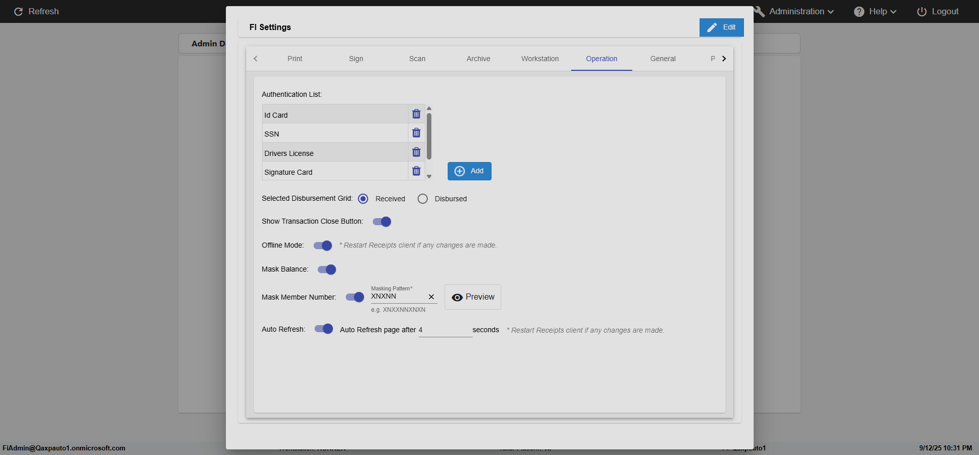Viewport: 979px width, 455px height.
Task: Disable the Offline Mode switch
Action: [323, 246]
